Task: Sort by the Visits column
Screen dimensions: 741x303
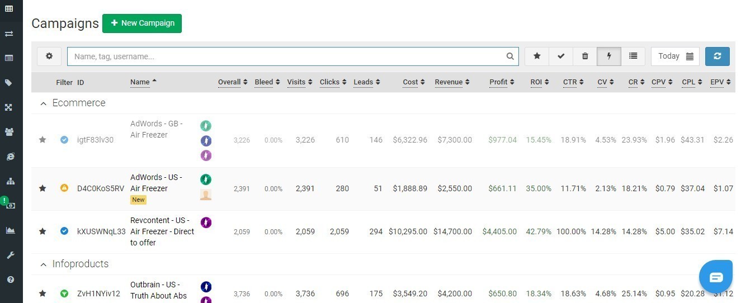Action: point(300,82)
